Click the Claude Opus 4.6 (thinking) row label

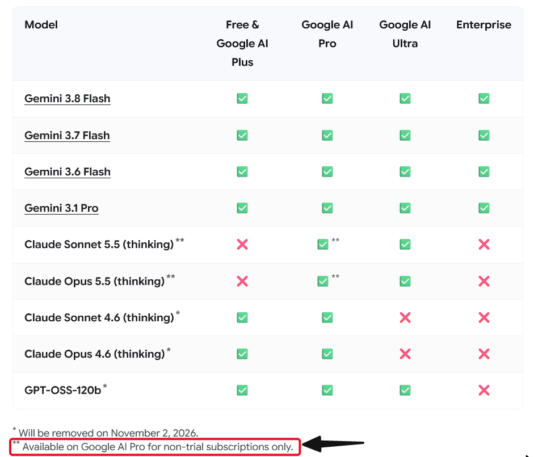95,354
